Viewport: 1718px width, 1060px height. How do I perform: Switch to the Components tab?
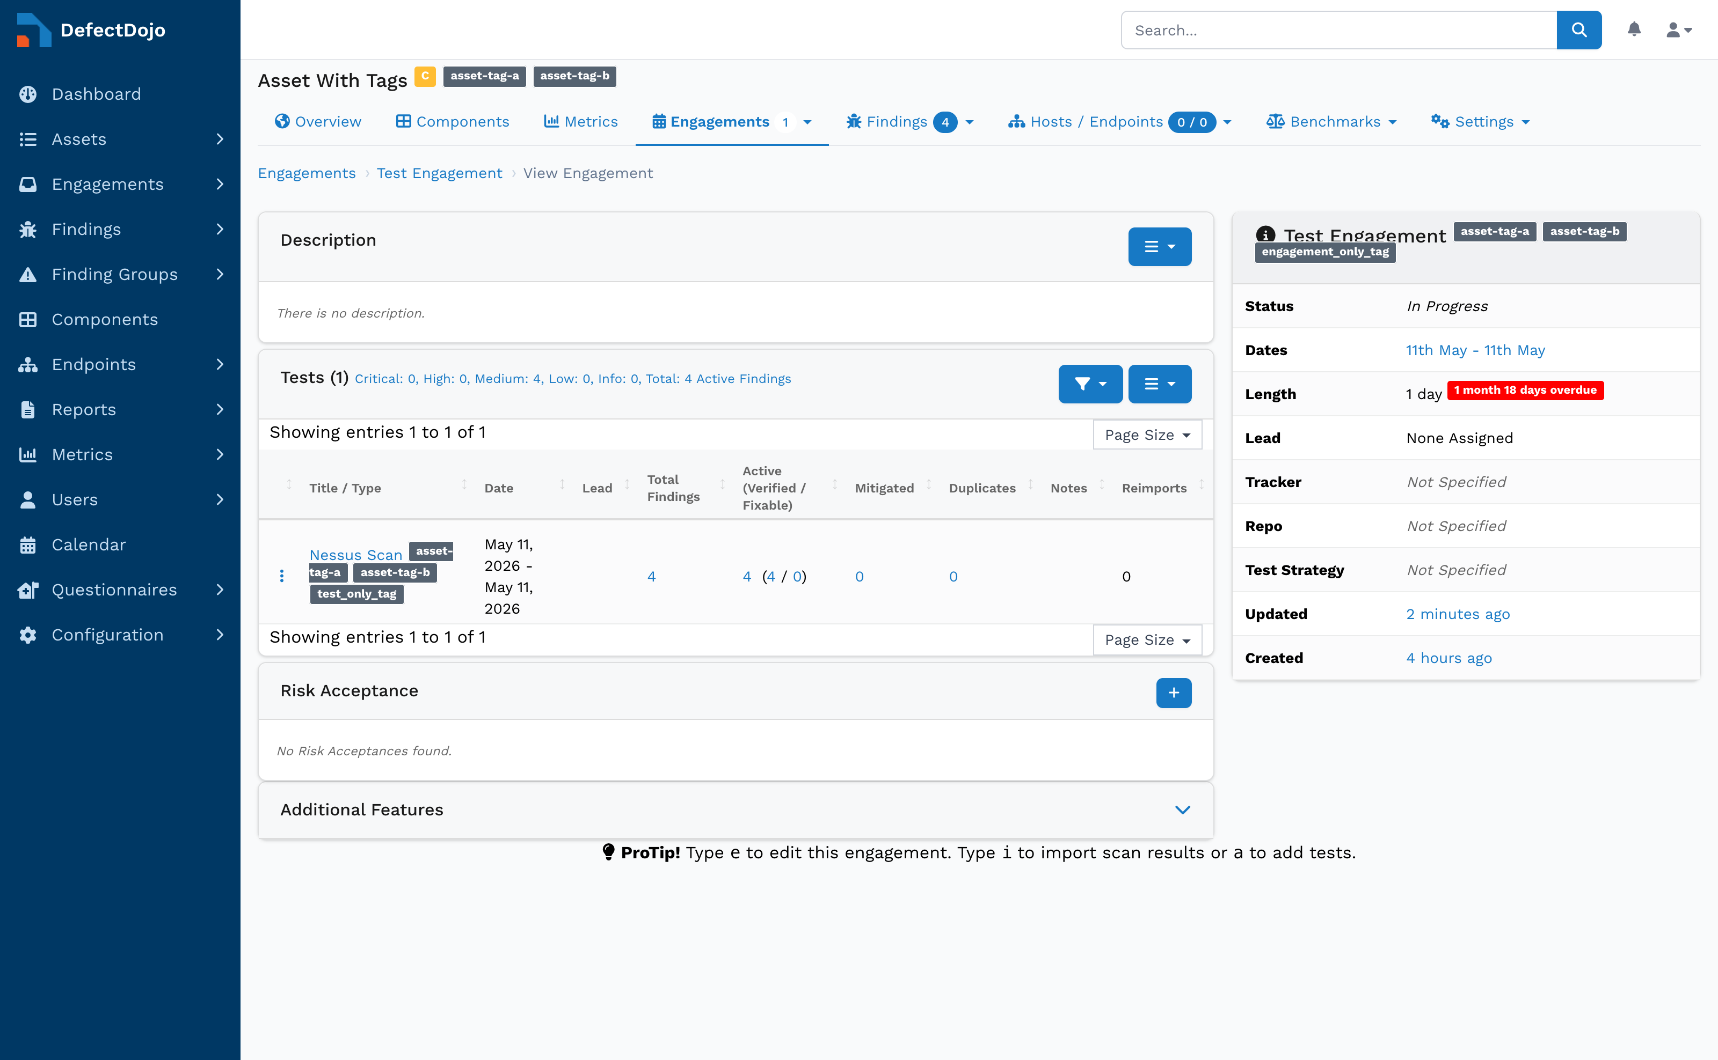(453, 122)
